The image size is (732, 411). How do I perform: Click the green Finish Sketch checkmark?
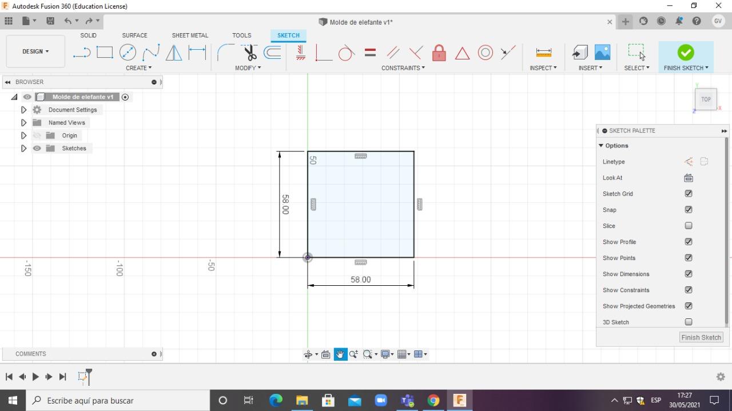click(x=686, y=53)
